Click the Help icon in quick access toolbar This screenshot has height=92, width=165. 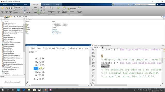pyautogui.click(x=131, y=5)
